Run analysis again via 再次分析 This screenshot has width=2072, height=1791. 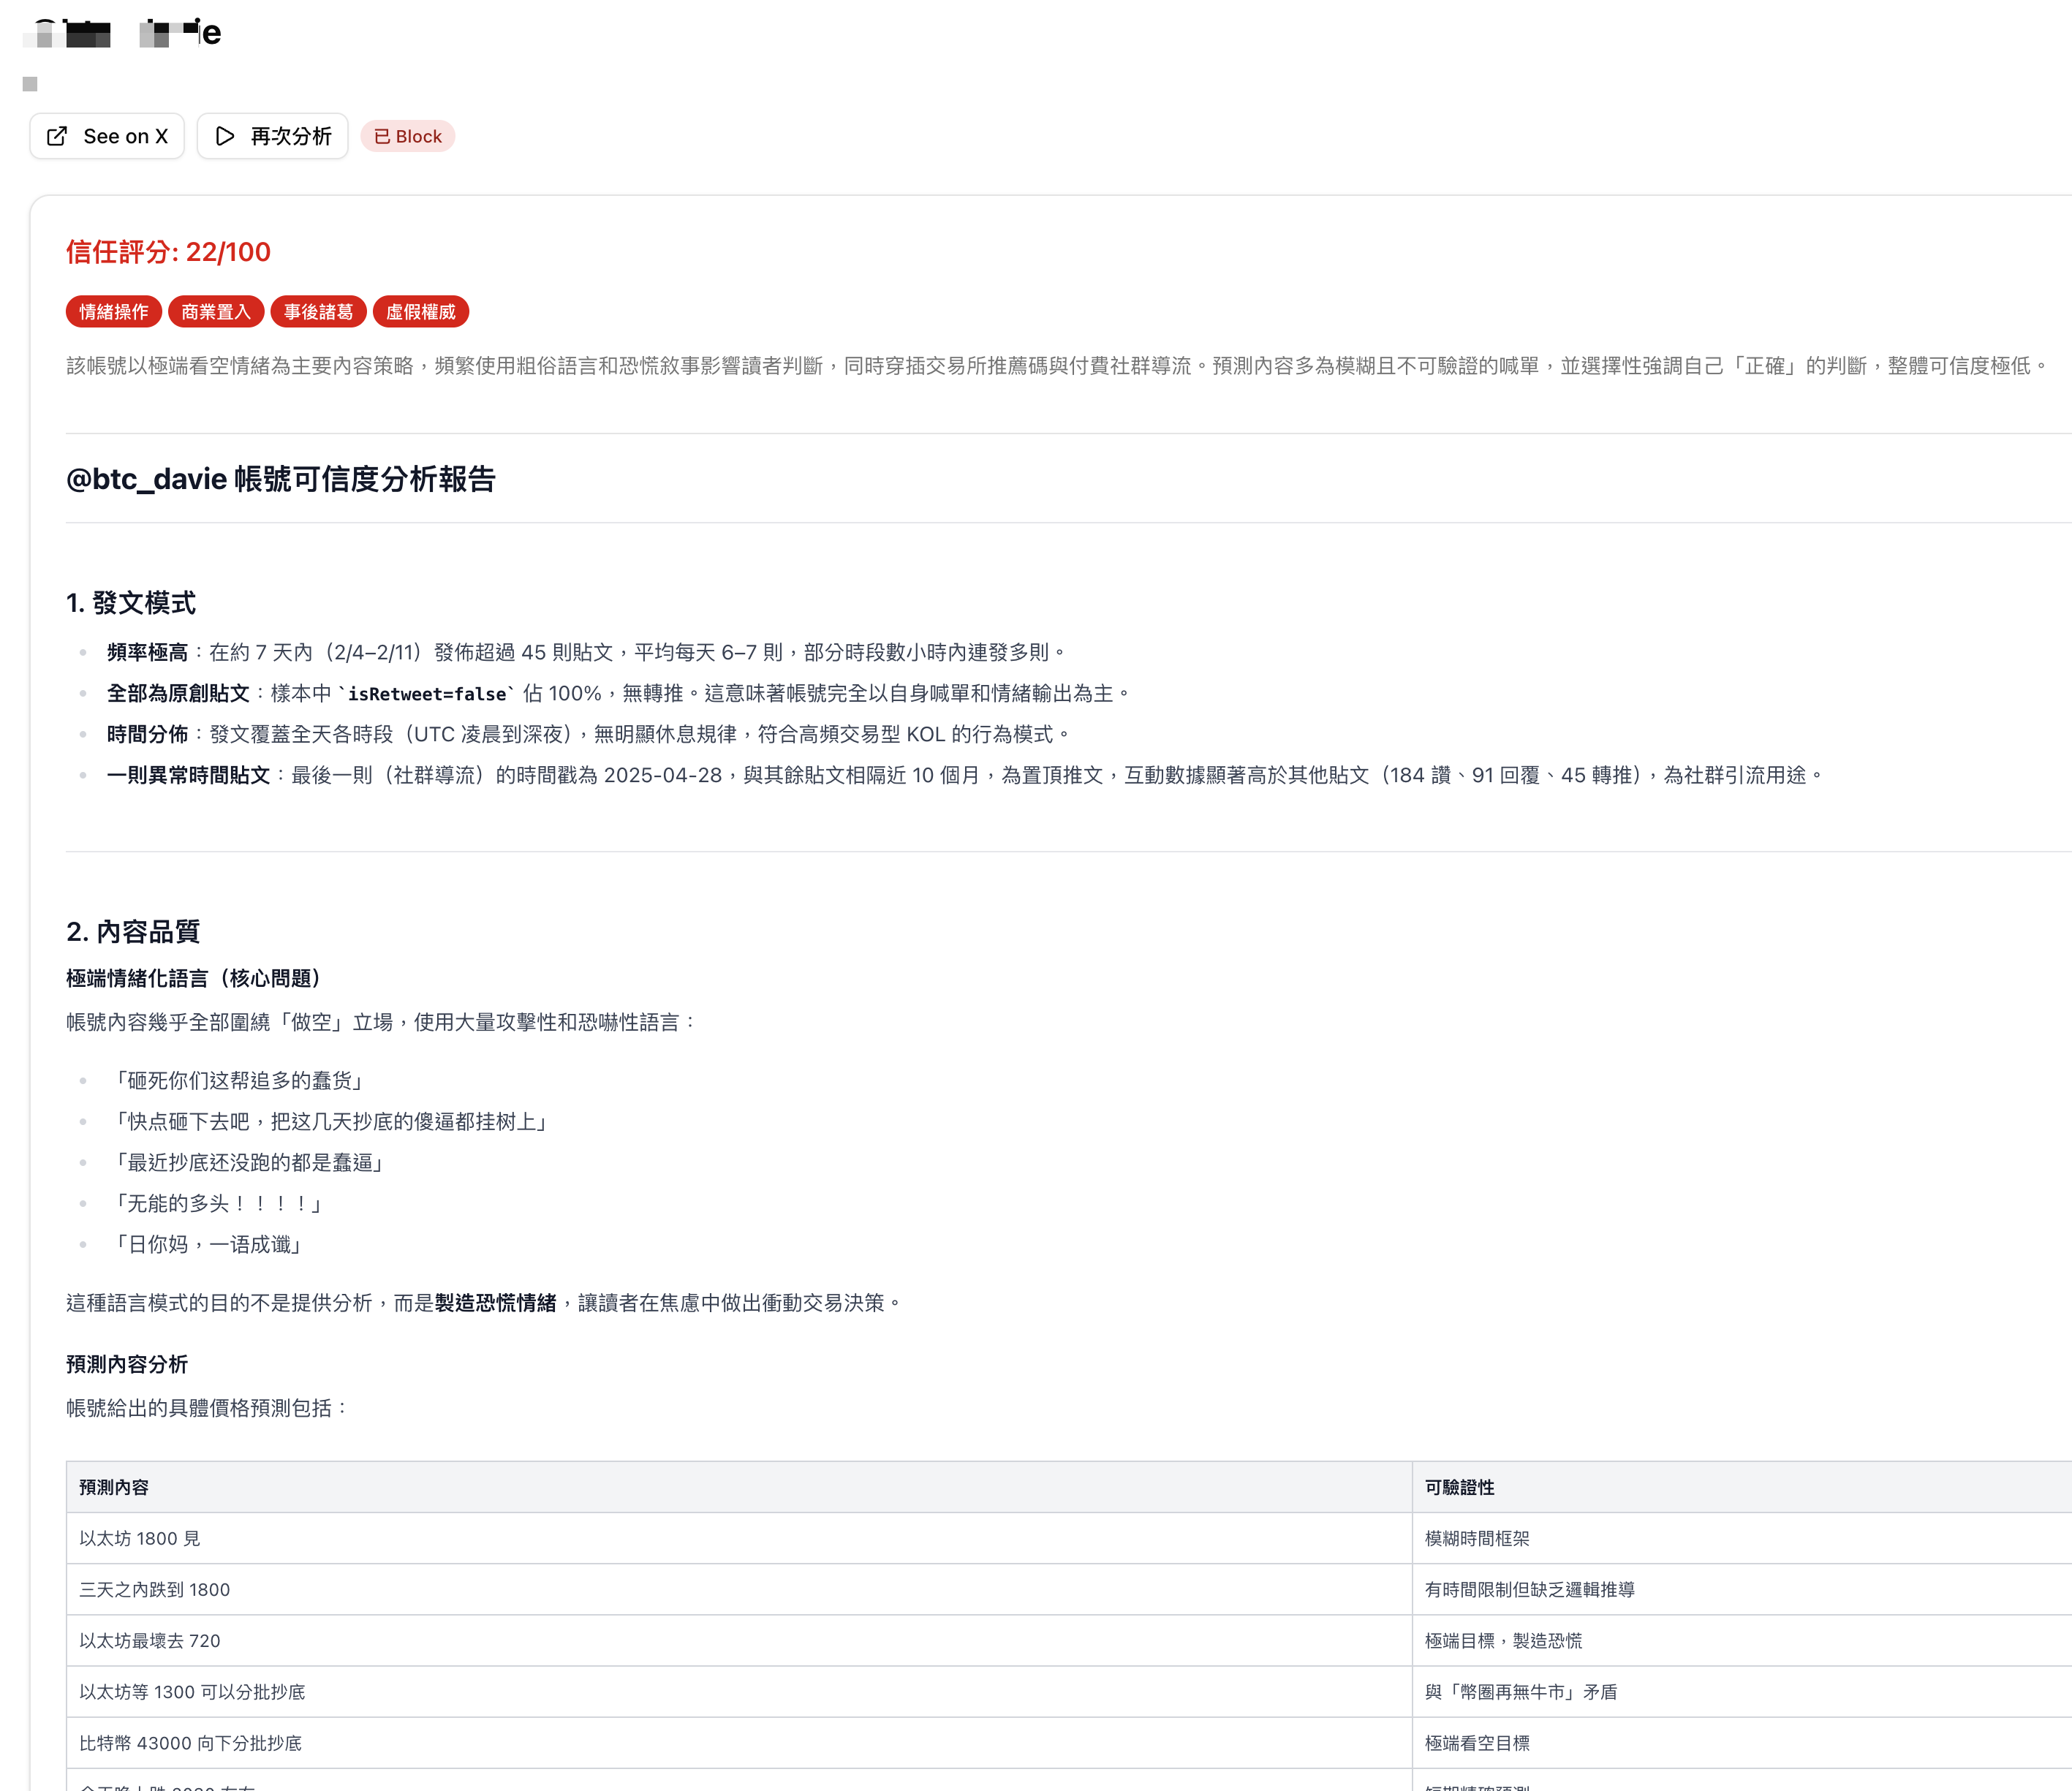pos(272,136)
